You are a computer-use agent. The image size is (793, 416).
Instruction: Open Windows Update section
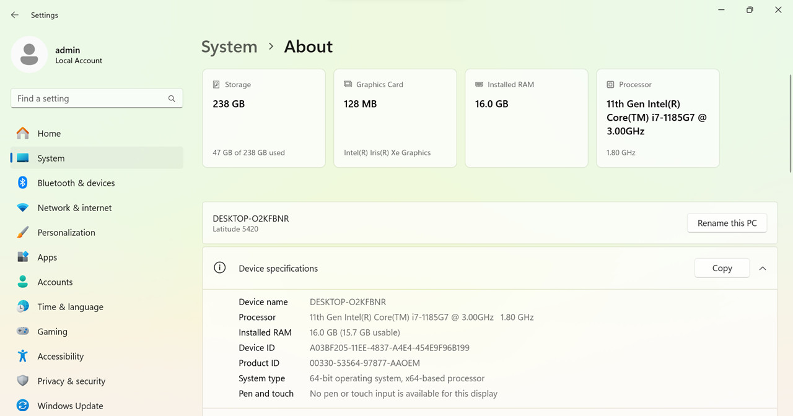tap(97, 405)
